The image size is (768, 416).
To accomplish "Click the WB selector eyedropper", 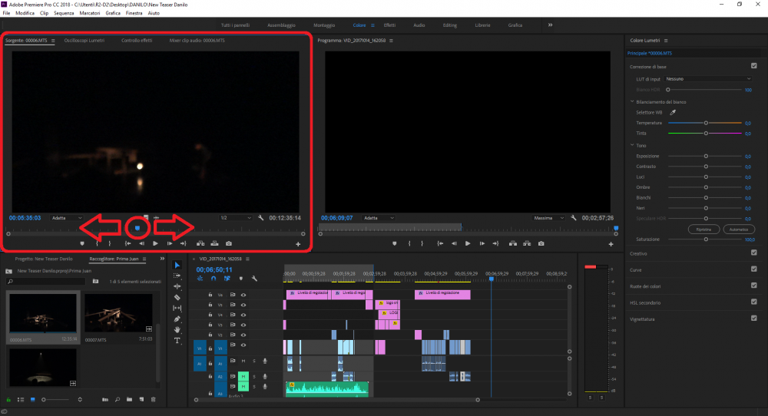I will 673,112.
